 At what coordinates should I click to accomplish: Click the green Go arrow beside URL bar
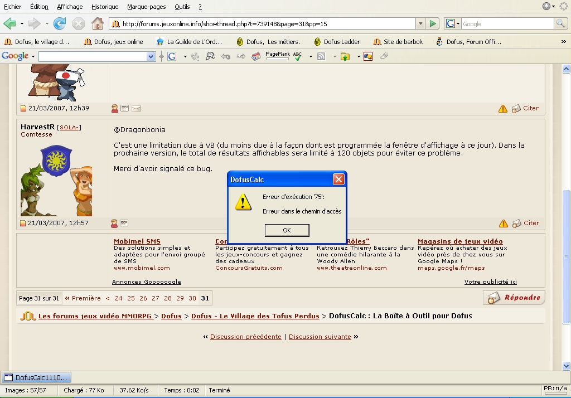[433, 23]
